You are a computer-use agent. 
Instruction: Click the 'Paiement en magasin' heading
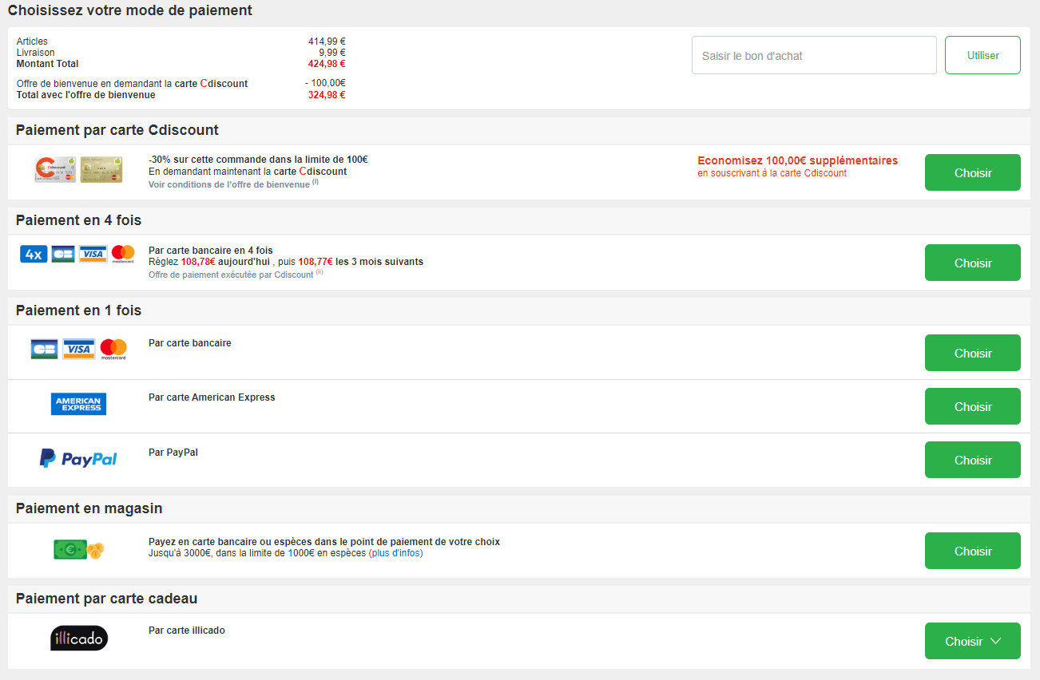coord(89,508)
